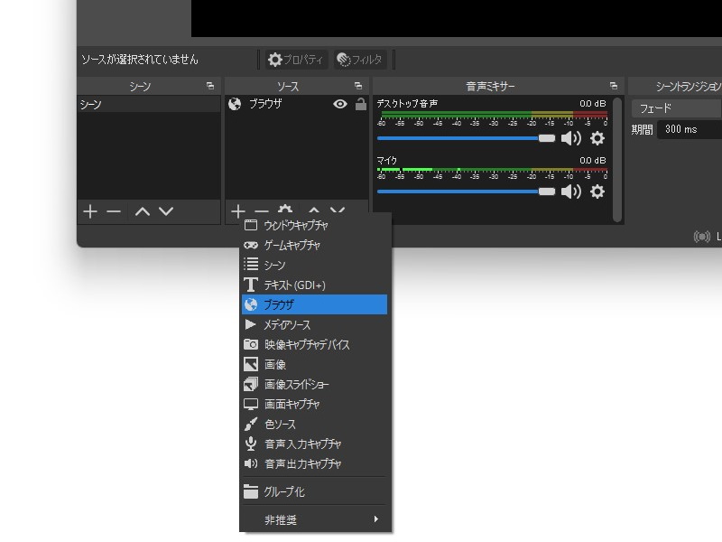Open プロパティ (Properties) button
Screen dimensions: 722x542
coord(296,60)
